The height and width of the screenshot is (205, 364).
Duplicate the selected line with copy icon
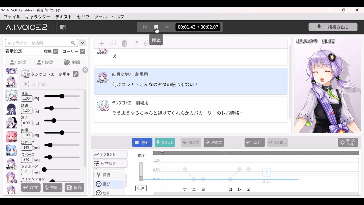[x=113, y=44]
